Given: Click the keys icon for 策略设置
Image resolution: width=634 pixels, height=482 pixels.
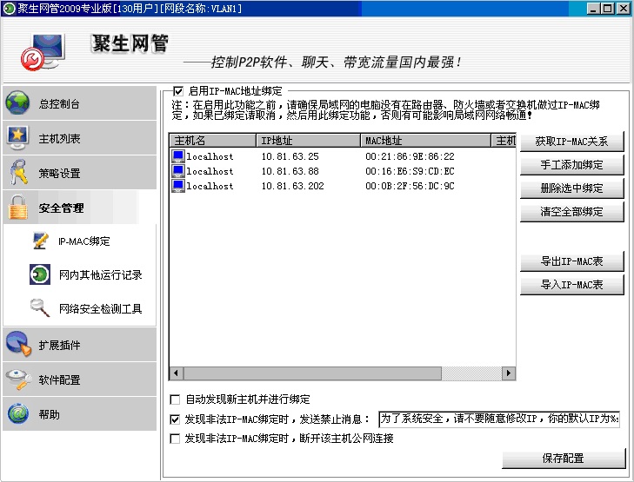Looking at the screenshot, I should 18,172.
